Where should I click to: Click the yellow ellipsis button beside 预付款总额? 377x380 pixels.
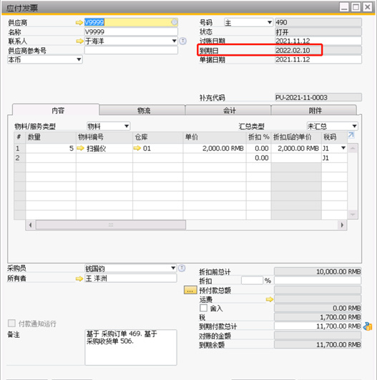point(190,290)
